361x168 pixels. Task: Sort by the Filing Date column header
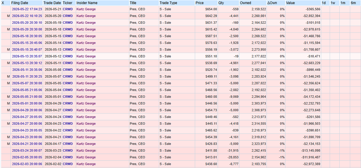pos(19,3)
